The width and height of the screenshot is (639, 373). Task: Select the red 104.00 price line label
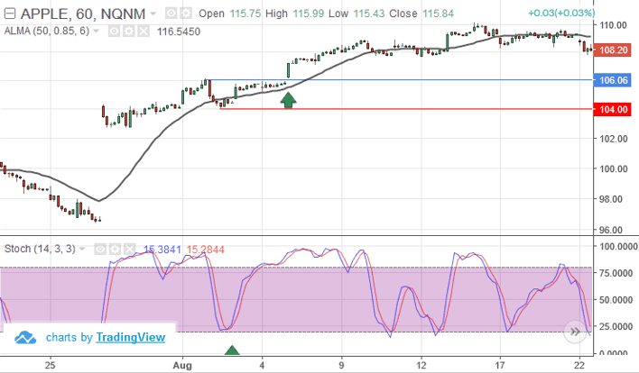tap(613, 109)
